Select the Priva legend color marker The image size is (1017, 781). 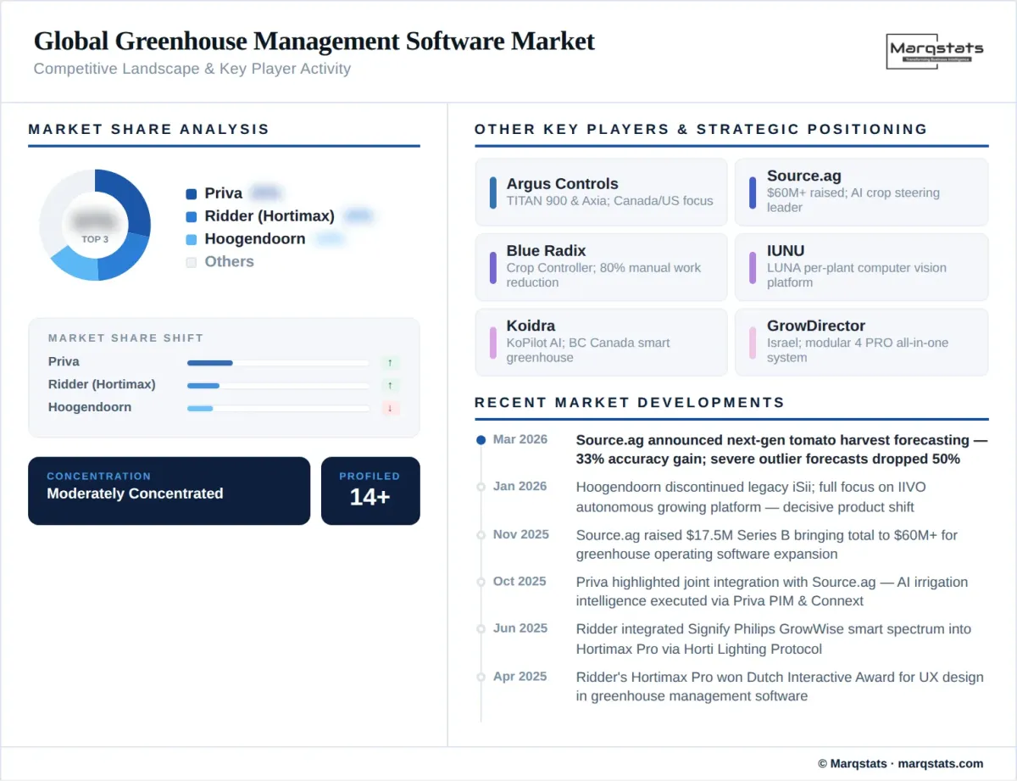tap(192, 192)
